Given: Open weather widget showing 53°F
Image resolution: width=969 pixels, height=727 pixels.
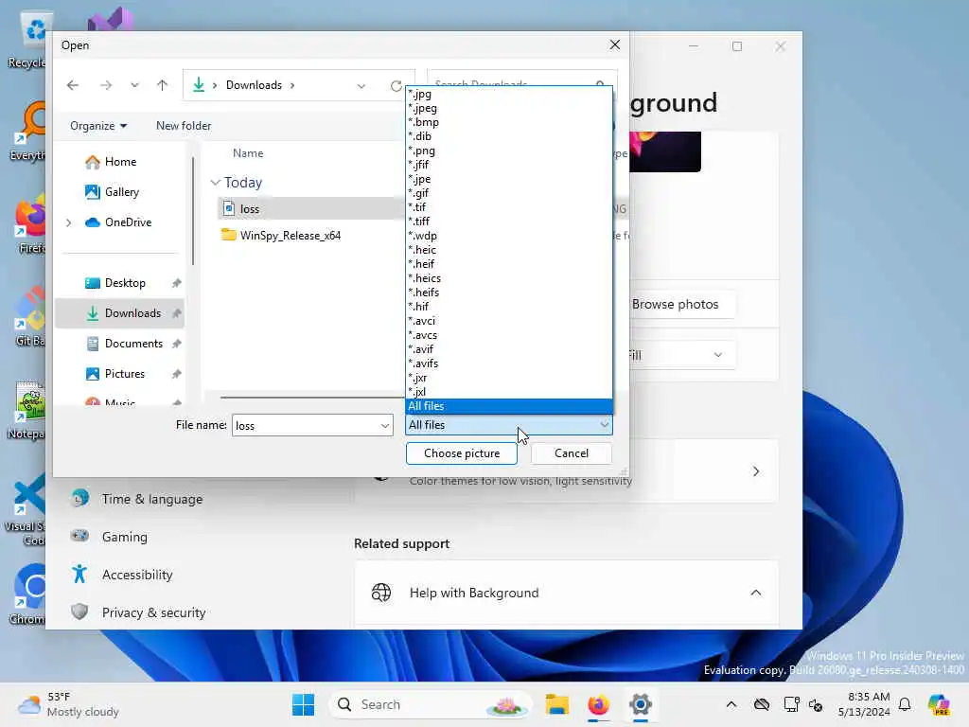Looking at the screenshot, I should pyautogui.click(x=68, y=704).
